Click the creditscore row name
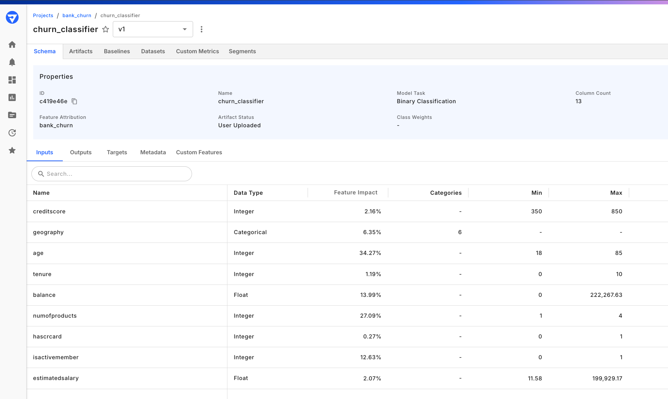The height and width of the screenshot is (399, 668). (49, 212)
